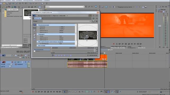Enable the Mask checkbox in keyframe area
Image resolution: width=170 pixels, height=95 pixels.
(35, 51)
